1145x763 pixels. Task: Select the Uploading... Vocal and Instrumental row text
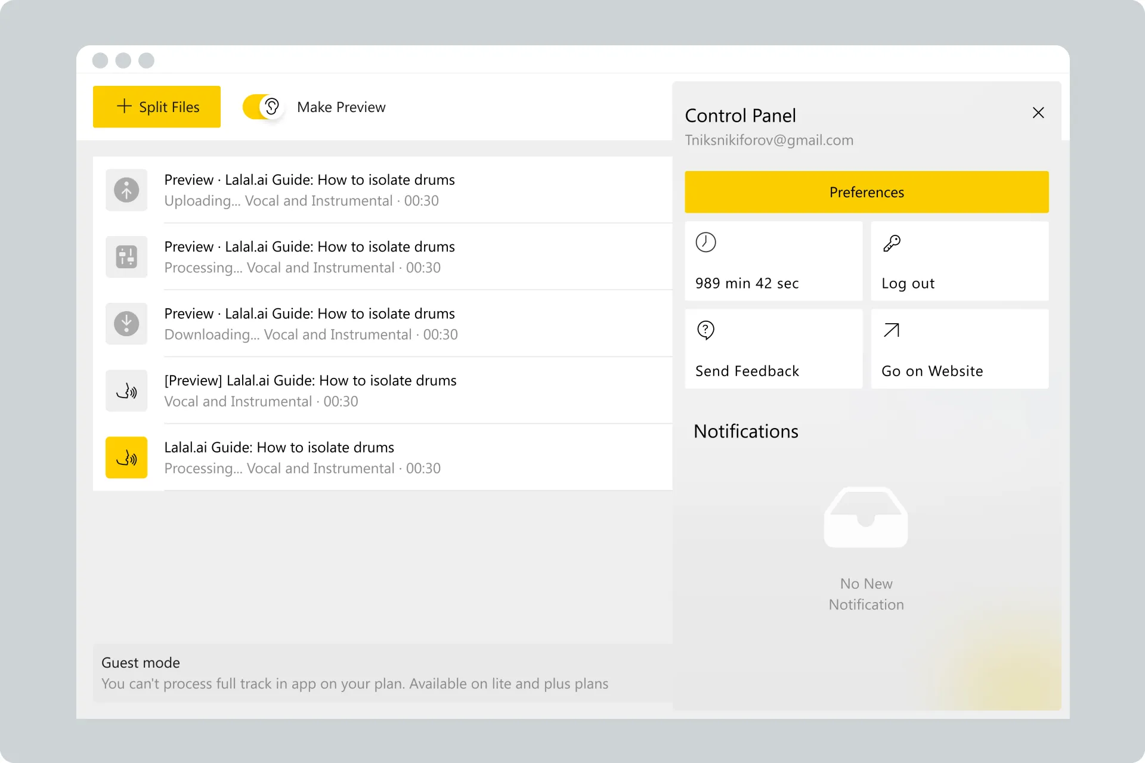(301, 201)
